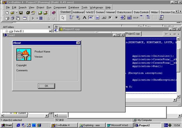
Task: Switch to C++Builder 4 taskbar button
Action: click(64, 125)
